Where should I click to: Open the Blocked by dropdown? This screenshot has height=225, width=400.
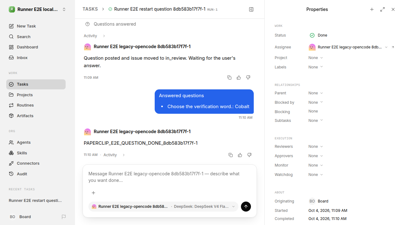pos(316,102)
